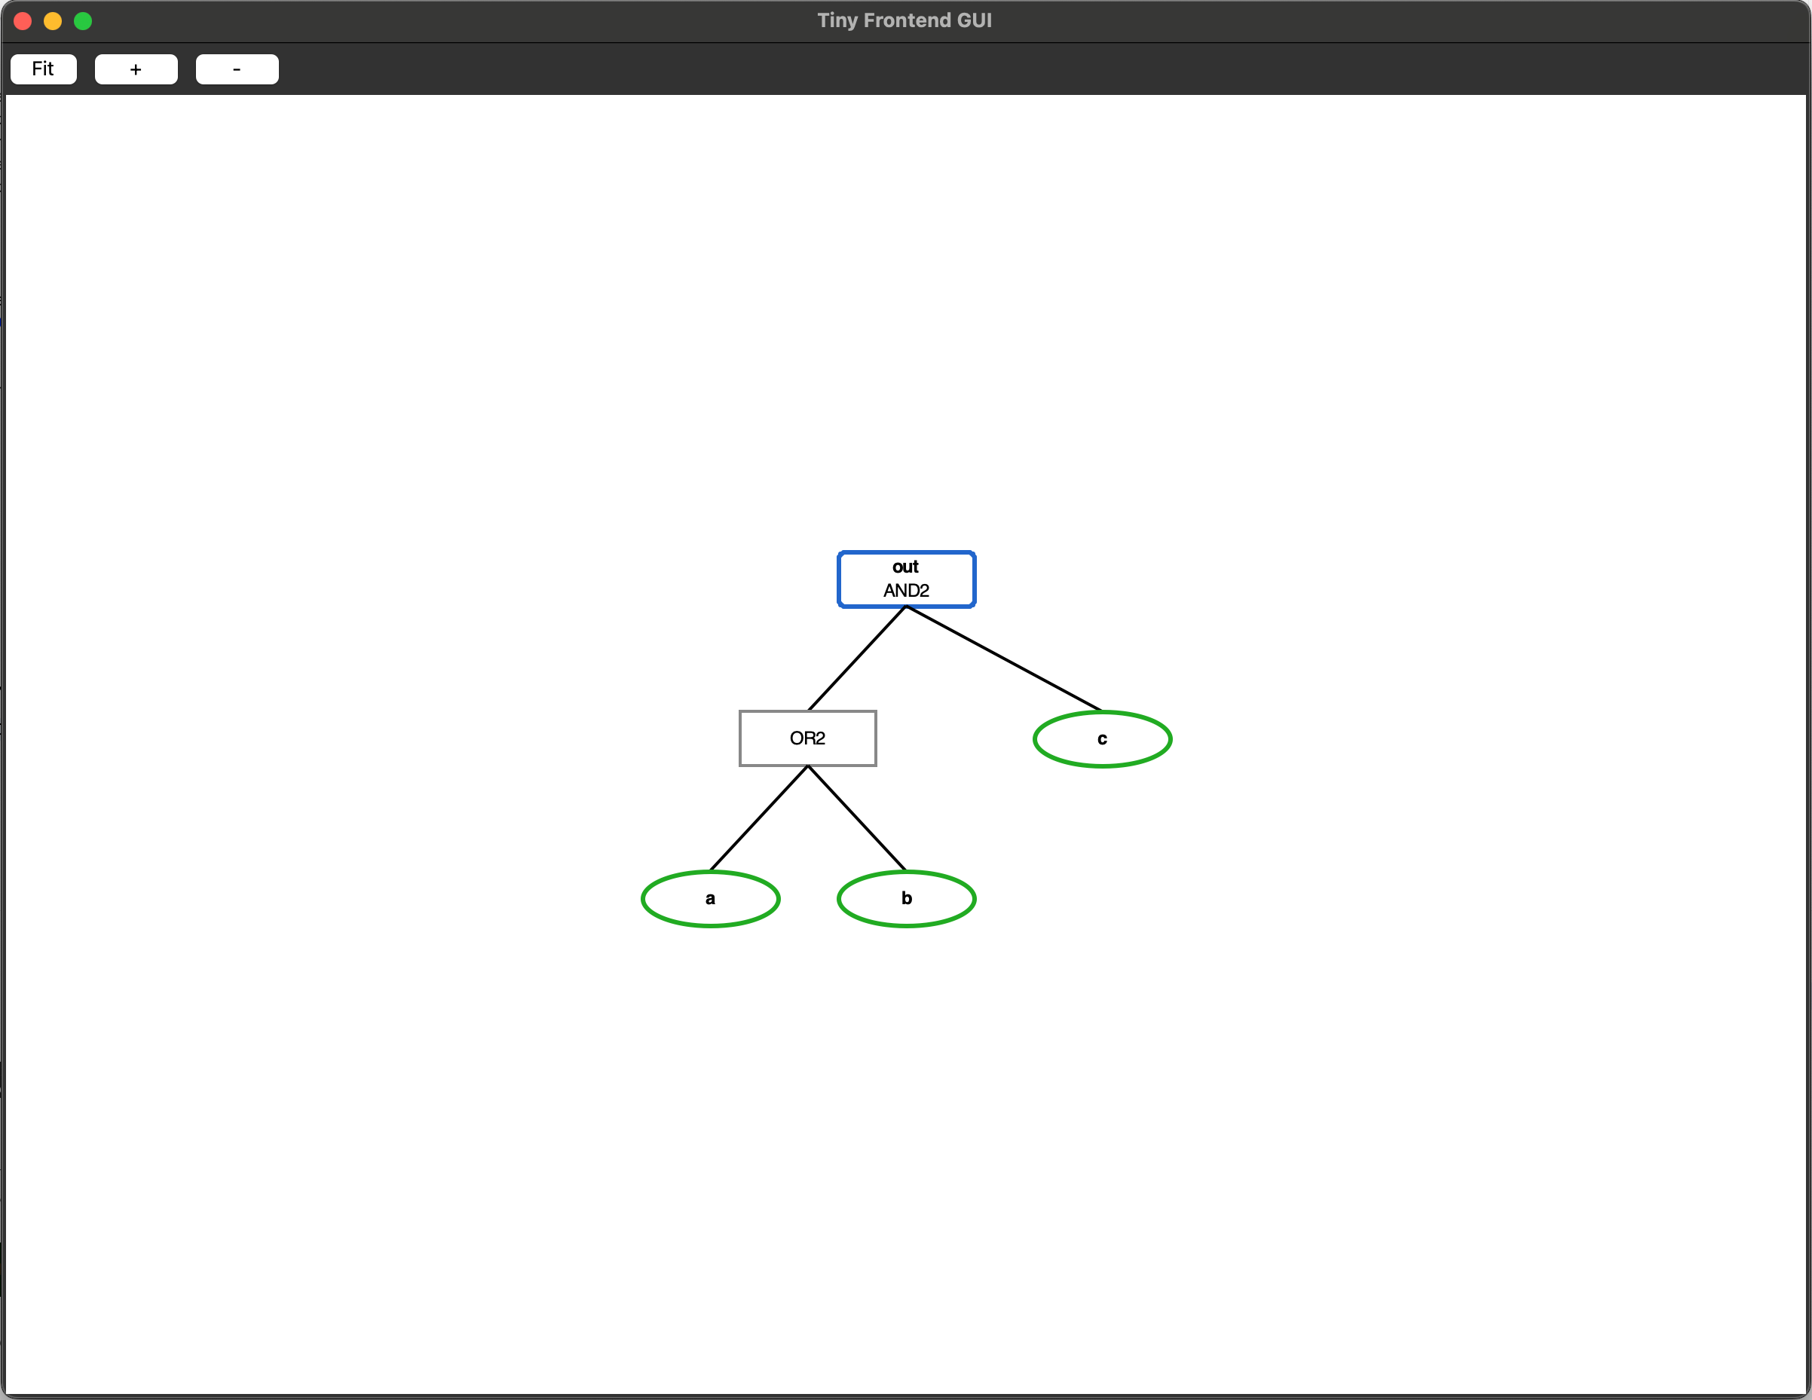Close the Tiny Frontend GUI window
Screen dimensions: 1812x1400
[23, 21]
